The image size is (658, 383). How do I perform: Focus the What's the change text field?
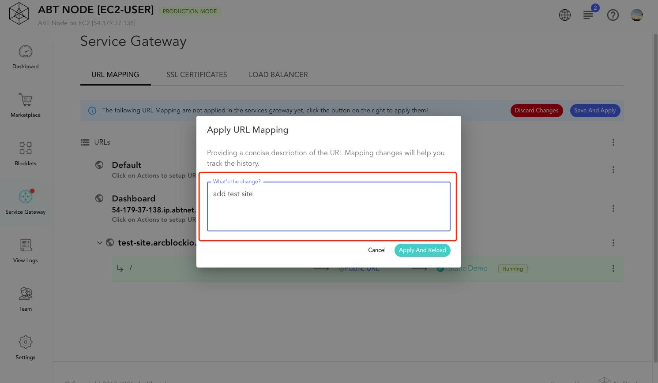(329, 206)
